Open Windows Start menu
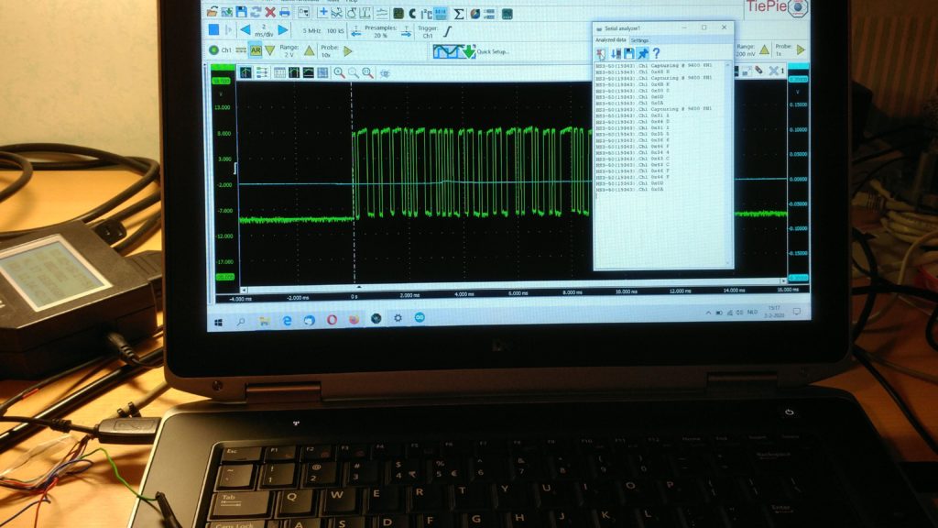Image resolution: width=938 pixels, height=528 pixels. [218, 323]
